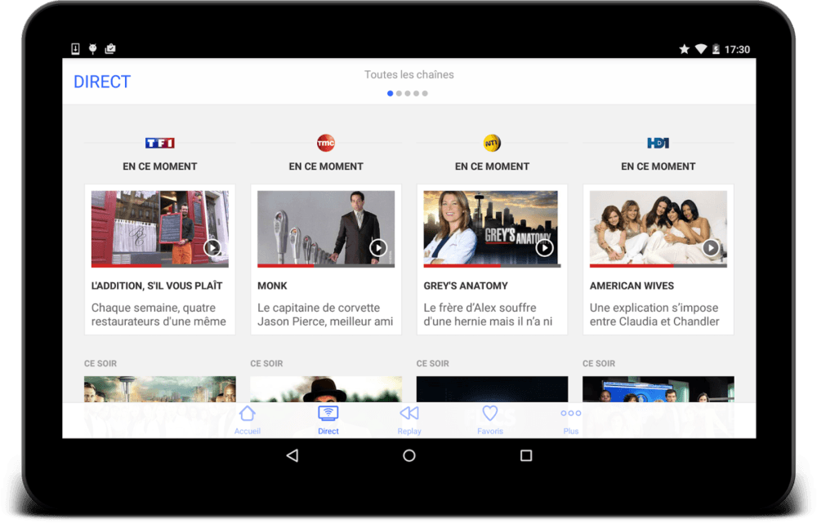Viewport: 817px width, 523px height.
Task: Play American Wives live stream
Action: (x=711, y=247)
